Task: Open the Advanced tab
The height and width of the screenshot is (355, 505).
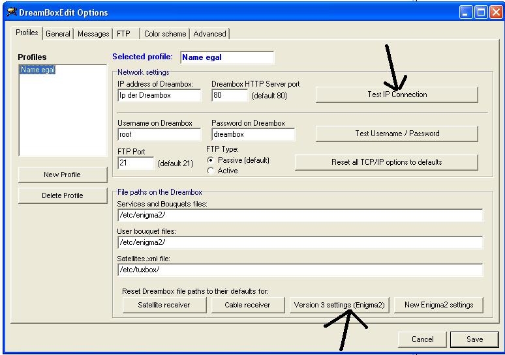Action: (x=209, y=34)
